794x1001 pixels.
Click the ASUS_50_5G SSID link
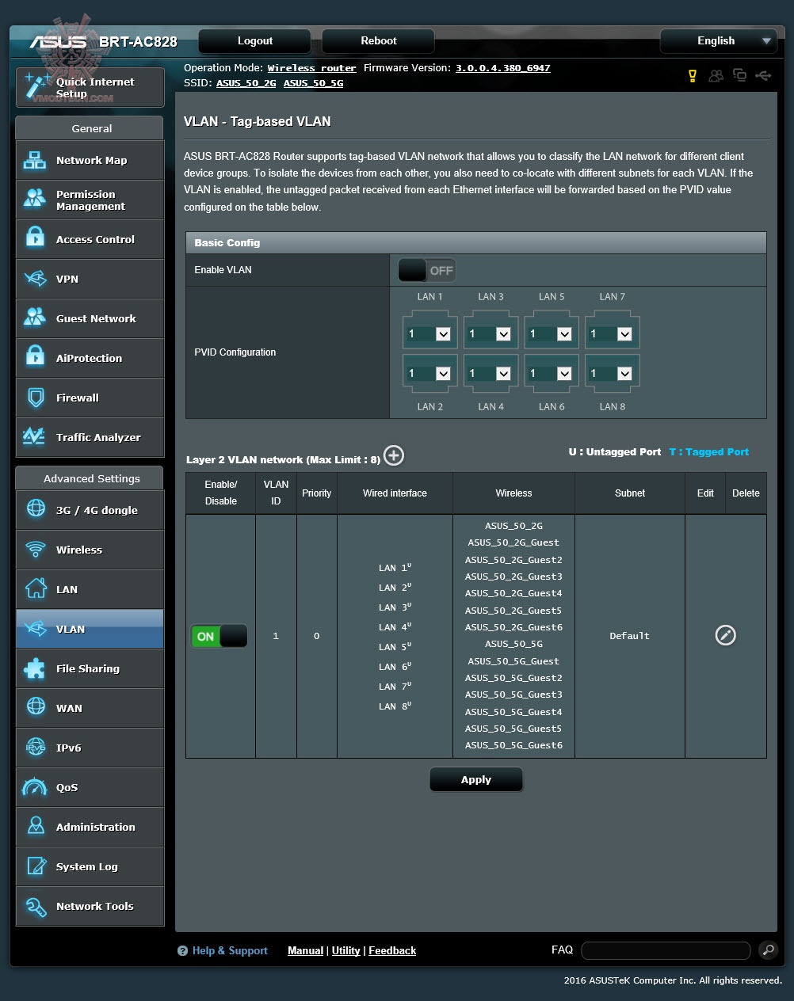tap(313, 82)
